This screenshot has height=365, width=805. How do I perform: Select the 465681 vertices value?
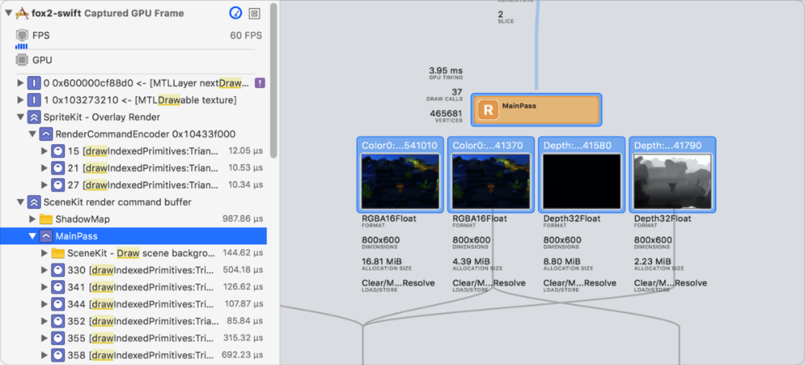point(446,113)
